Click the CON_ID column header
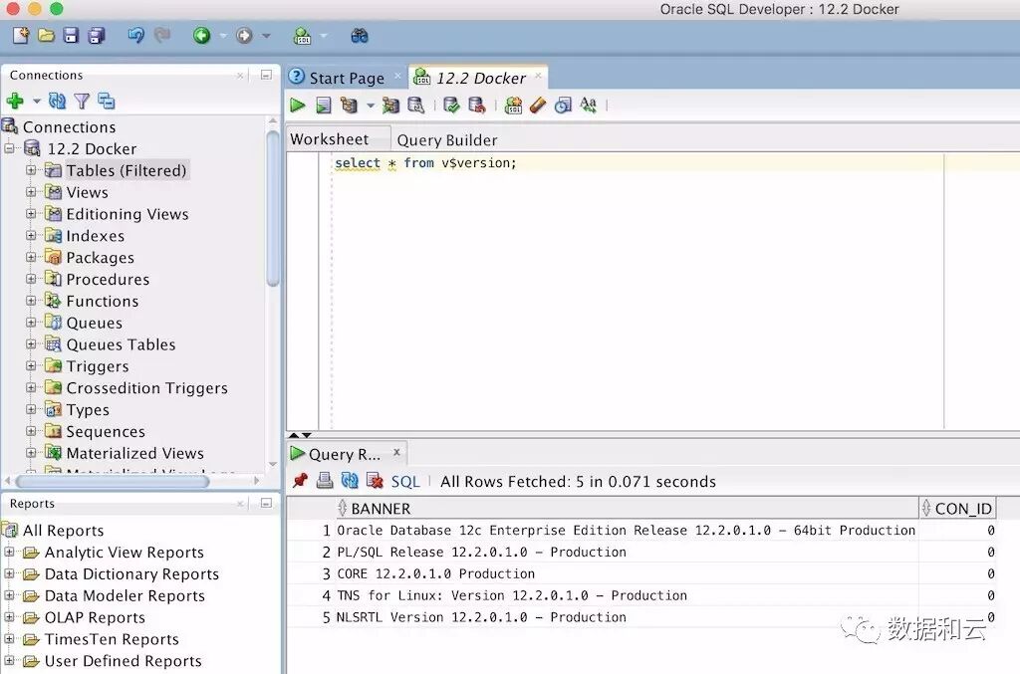The image size is (1020, 674). [957, 509]
